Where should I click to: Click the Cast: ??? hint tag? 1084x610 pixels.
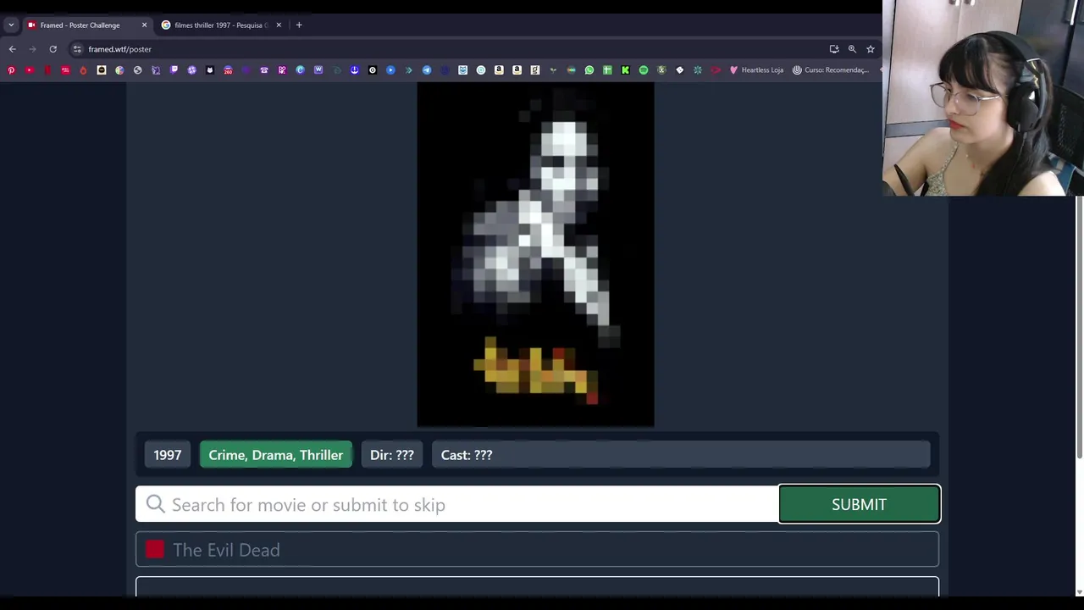[681, 455]
